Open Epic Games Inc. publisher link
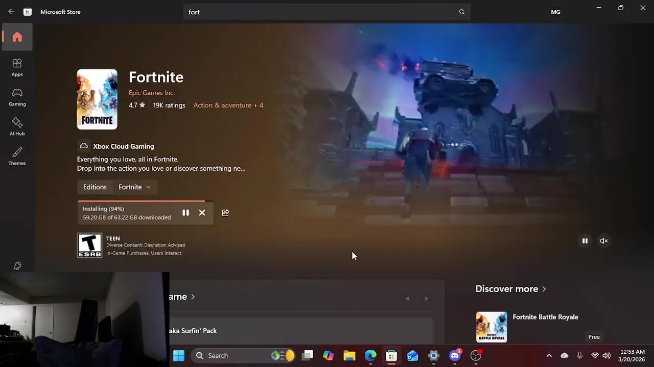Screen dimensions: 654x367 tap(152, 93)
